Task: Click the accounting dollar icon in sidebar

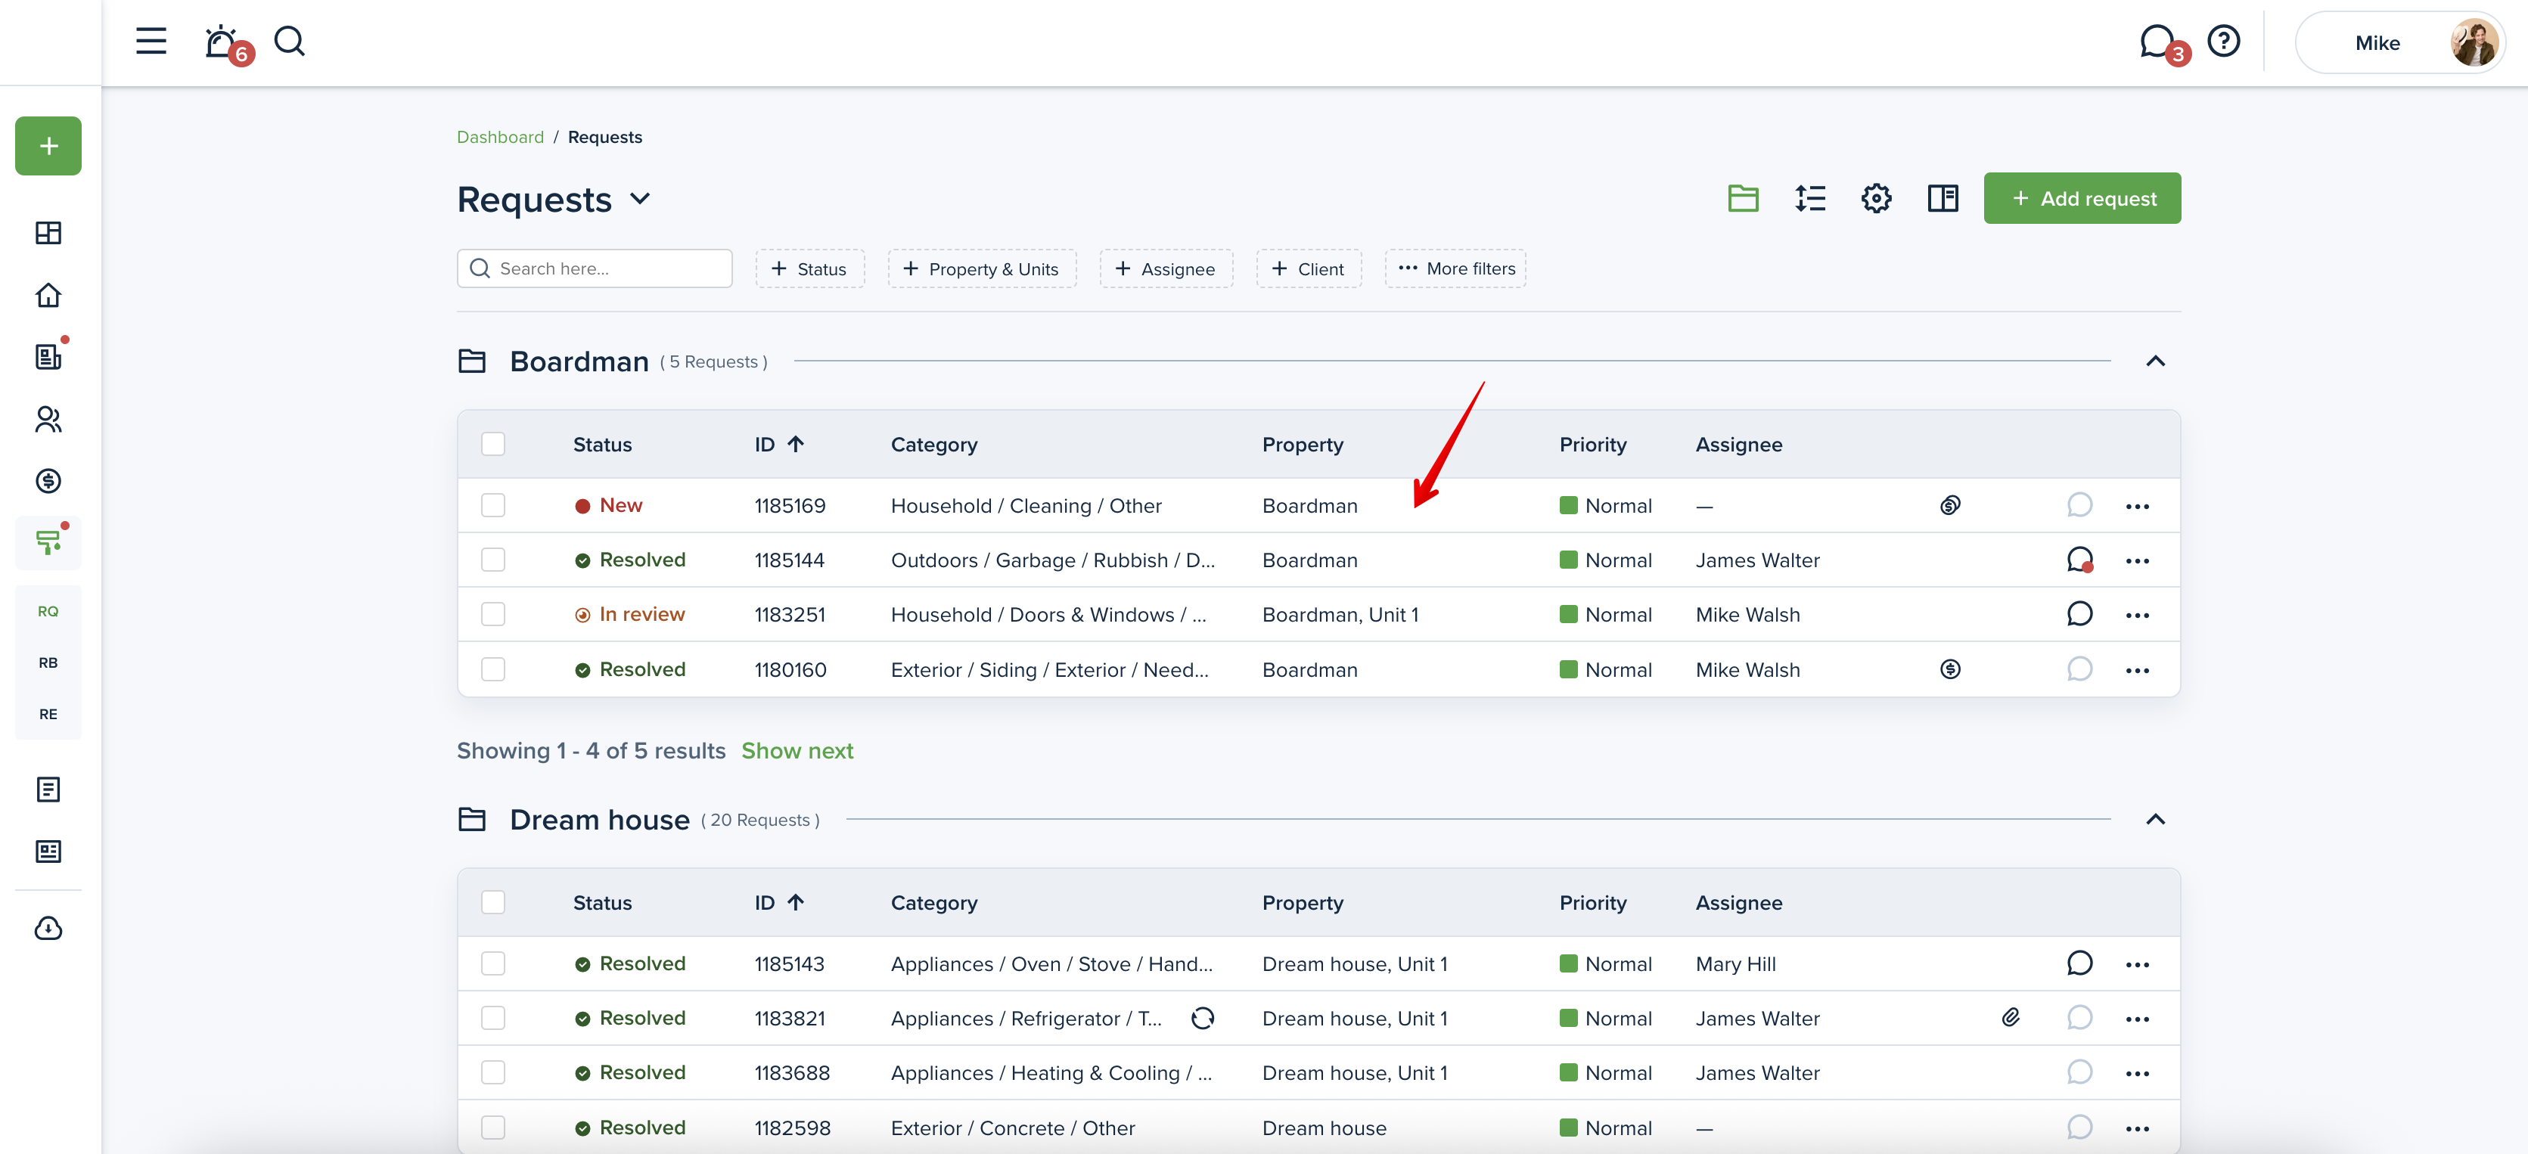Action: click(48, 481)
